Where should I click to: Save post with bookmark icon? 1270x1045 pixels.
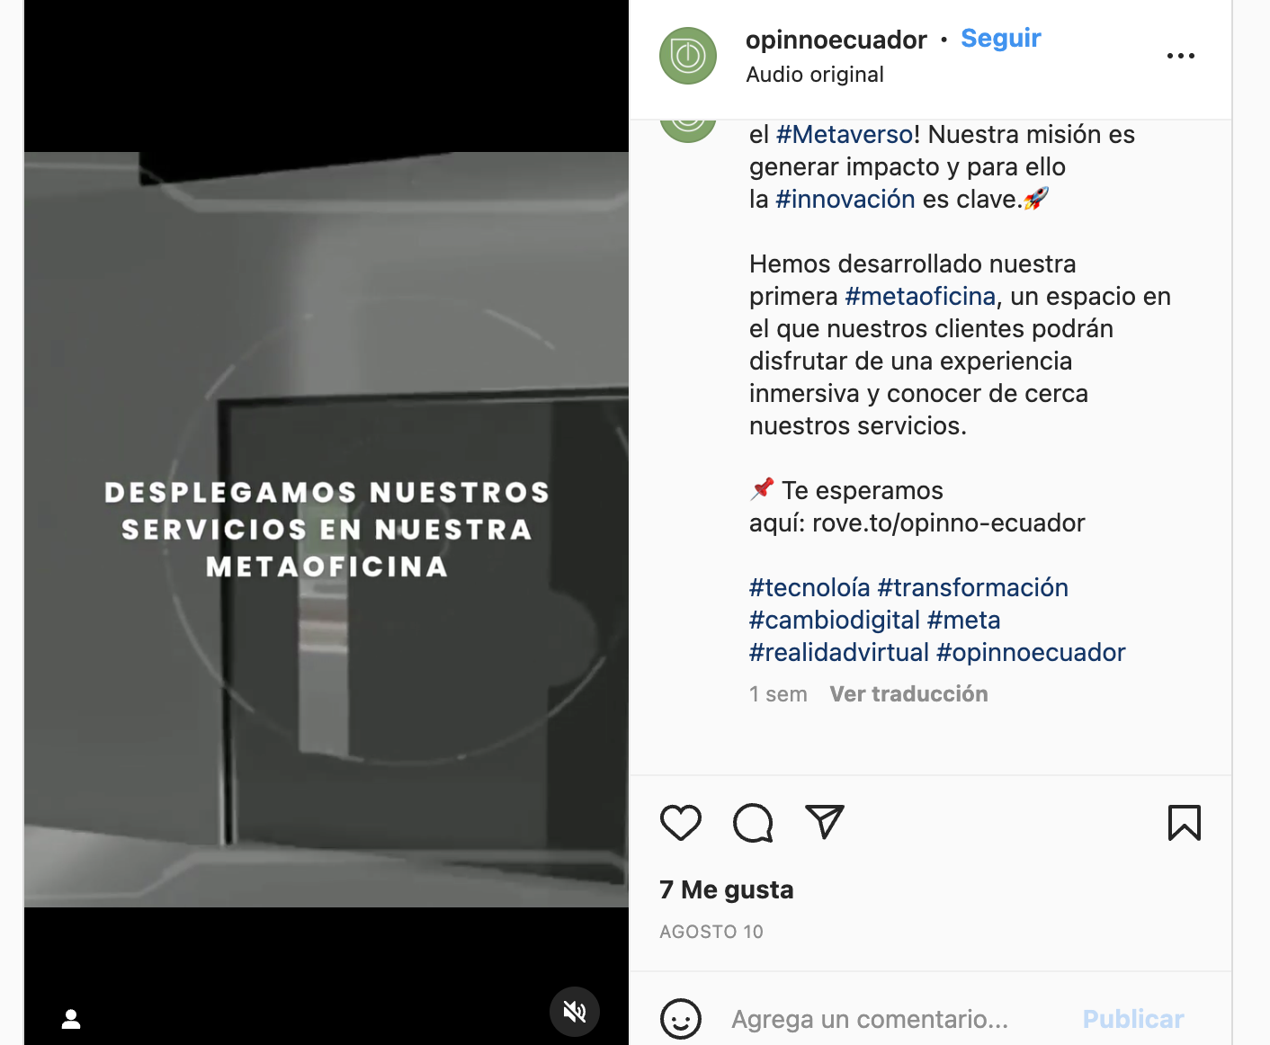pos(1185,823)
